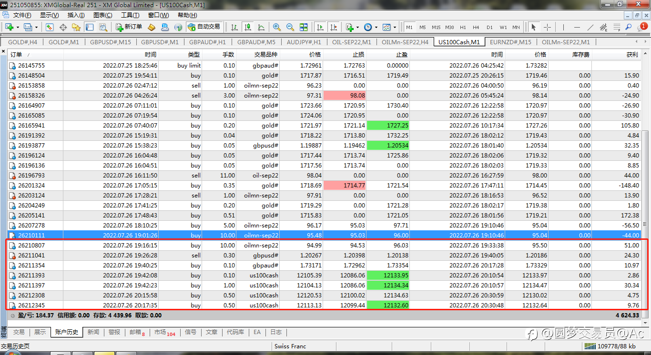
Task: Select the M1 timeframe button
Action: [409, 27]
